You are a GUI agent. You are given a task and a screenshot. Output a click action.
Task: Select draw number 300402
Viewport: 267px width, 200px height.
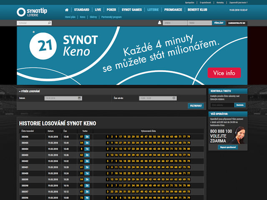click(x=25, y=161)
